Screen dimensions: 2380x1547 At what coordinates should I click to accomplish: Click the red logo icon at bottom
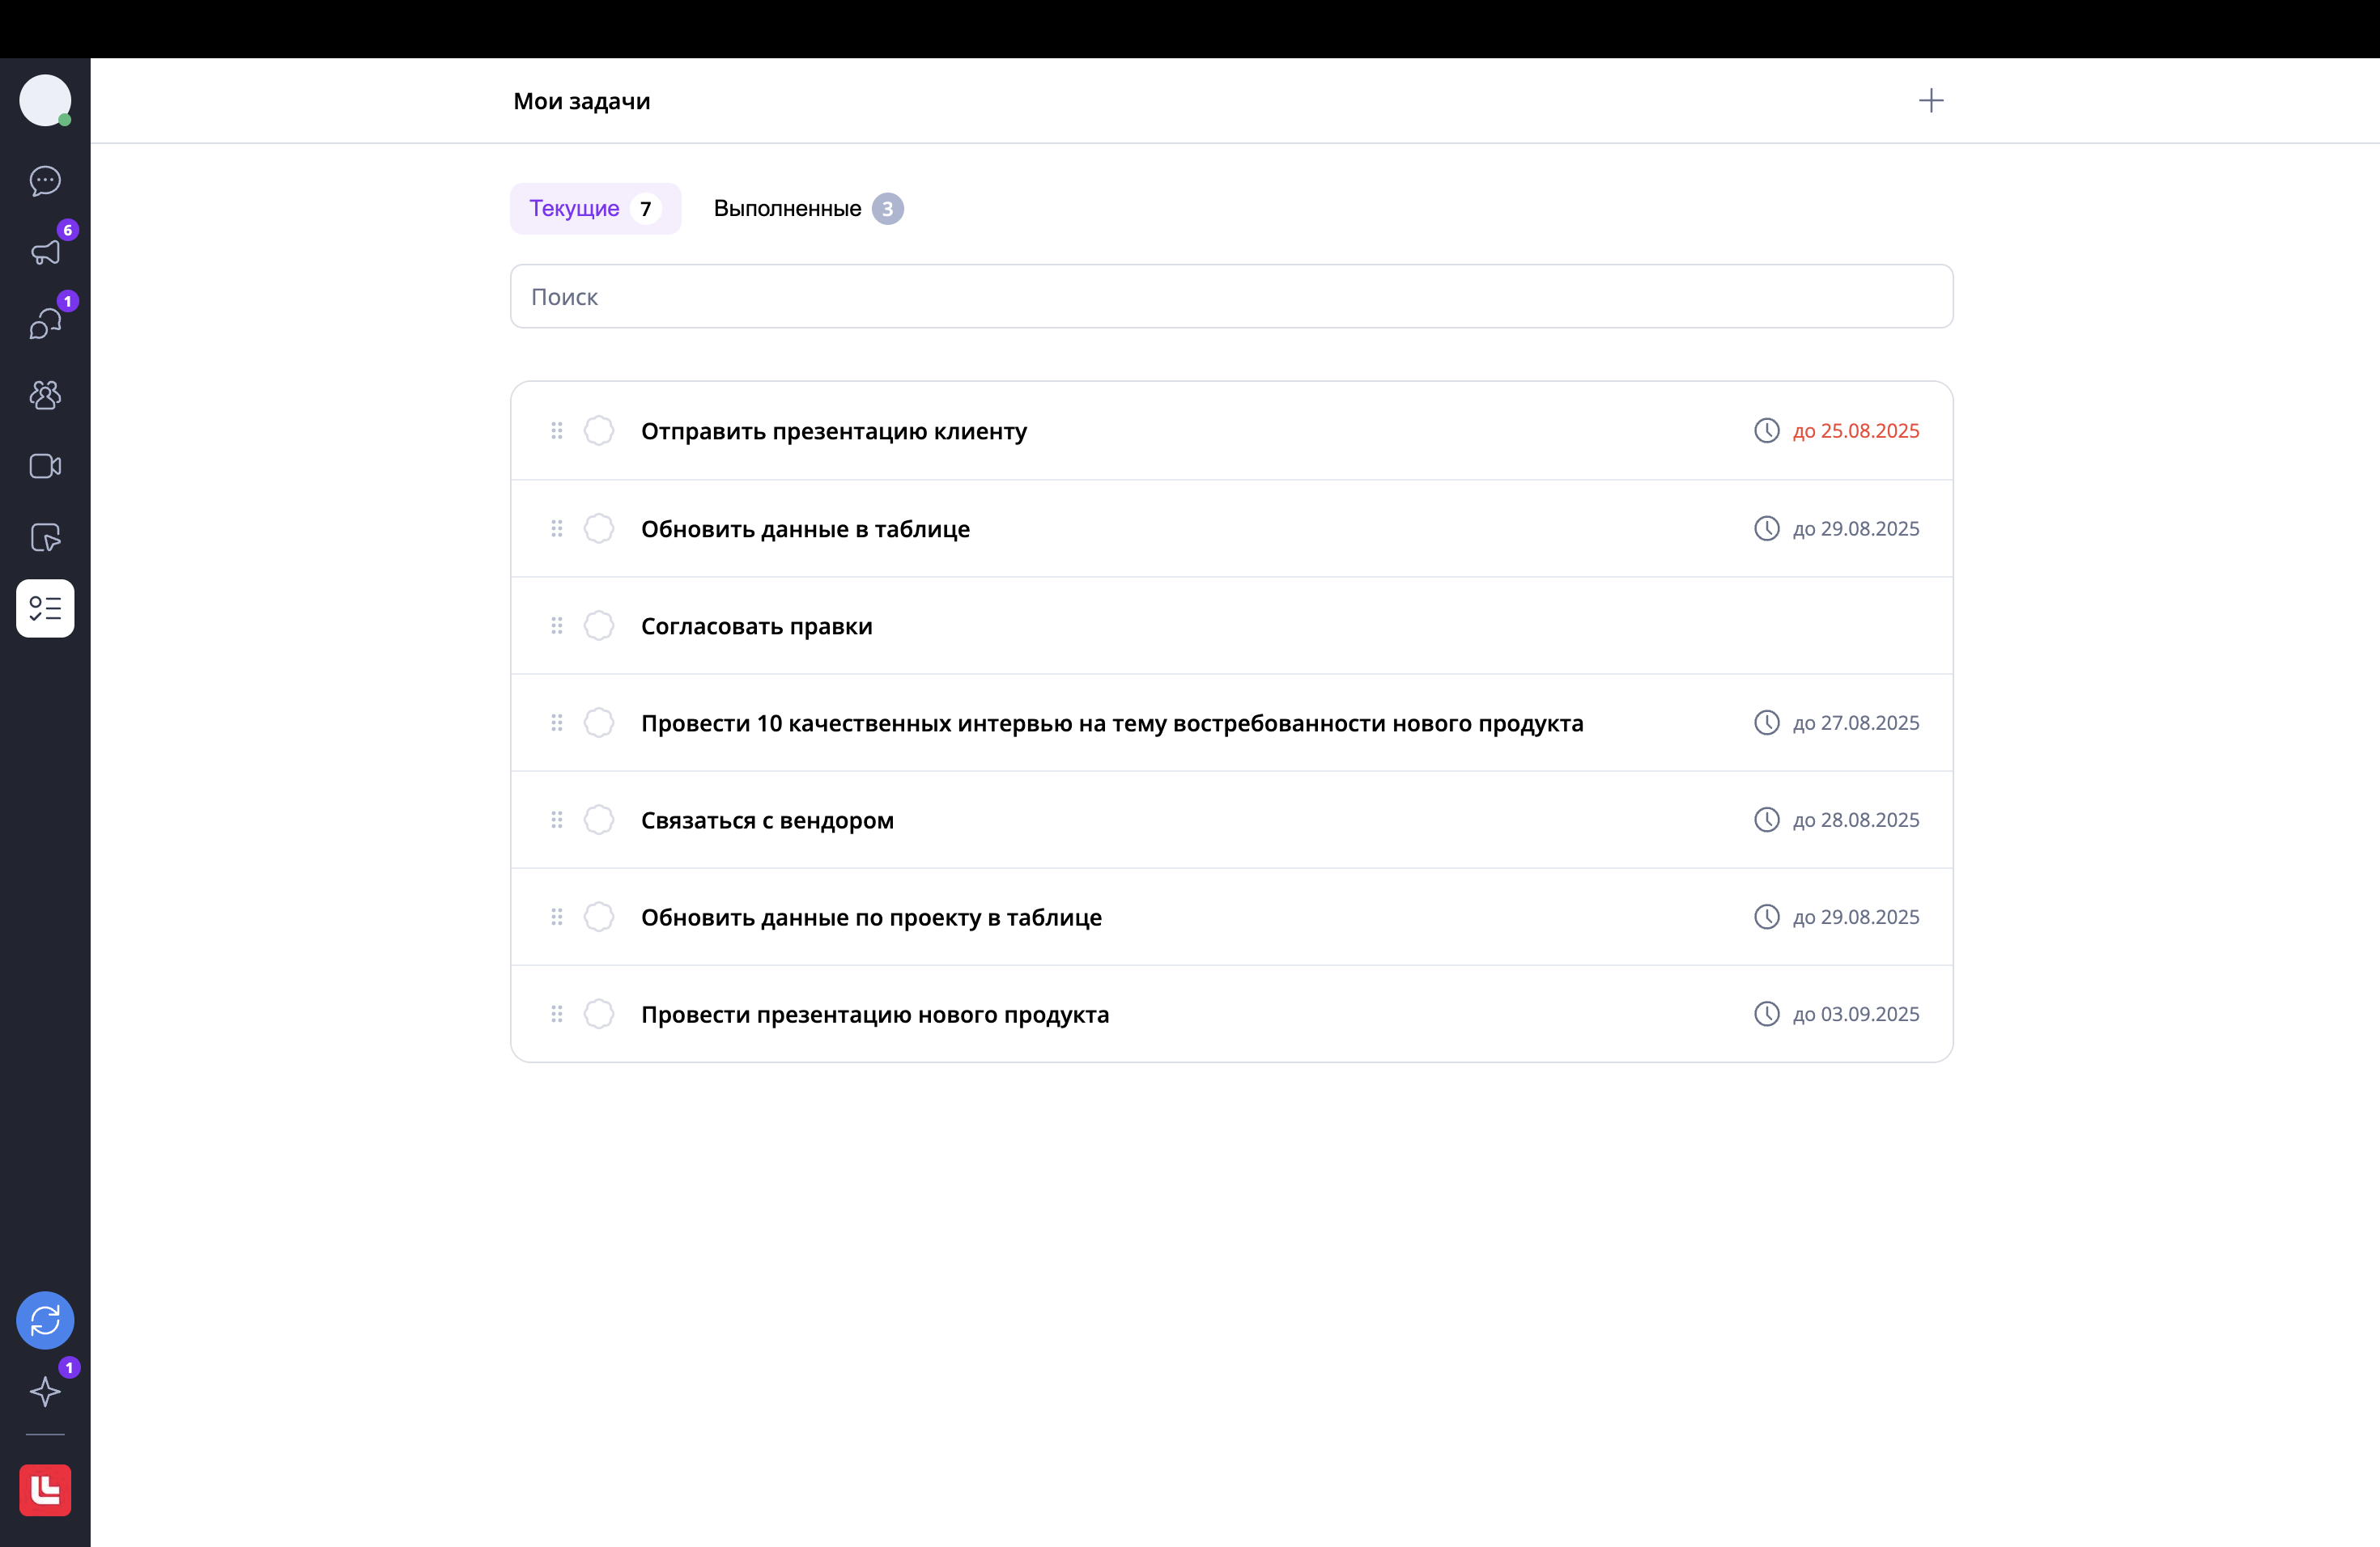coord(45,1490)
